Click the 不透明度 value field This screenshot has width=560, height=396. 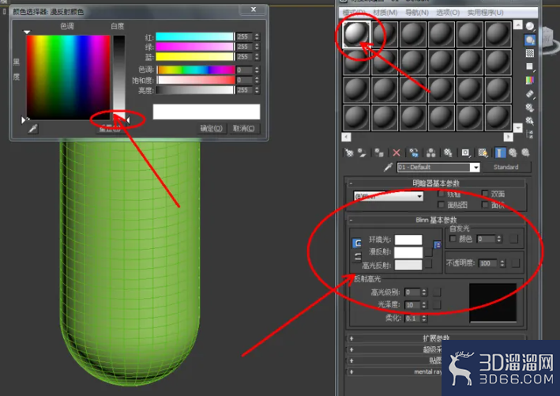point(488,263)
